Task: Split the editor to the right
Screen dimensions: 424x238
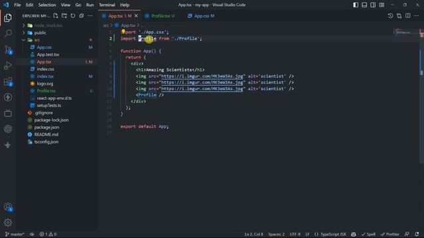Action: 408,16
